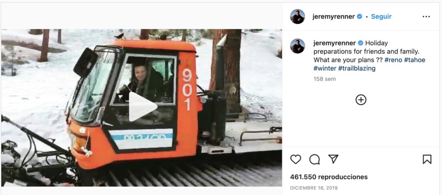Open the three-dot more options menu

pos(426,17)
